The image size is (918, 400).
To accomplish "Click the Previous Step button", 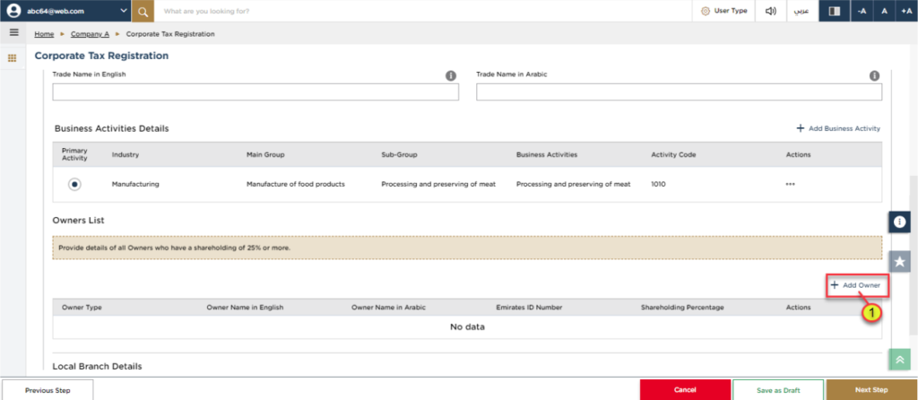I will point(48,390).
